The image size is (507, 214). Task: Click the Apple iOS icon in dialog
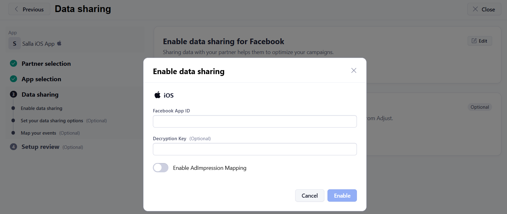158,95
